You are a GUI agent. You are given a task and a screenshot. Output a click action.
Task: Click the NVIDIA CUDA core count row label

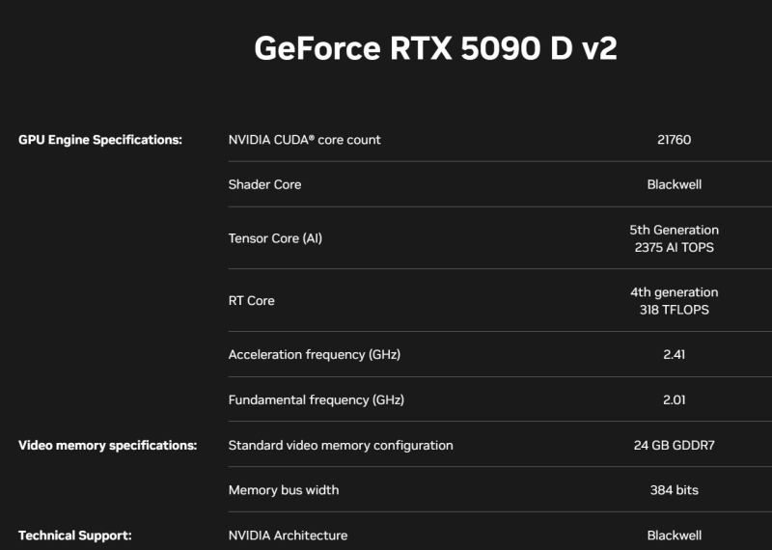click(304, 140)
